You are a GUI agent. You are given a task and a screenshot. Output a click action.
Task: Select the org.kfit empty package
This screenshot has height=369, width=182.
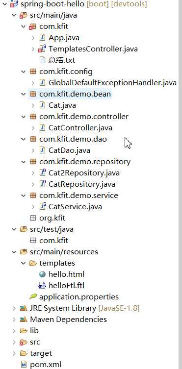(52, 218)
